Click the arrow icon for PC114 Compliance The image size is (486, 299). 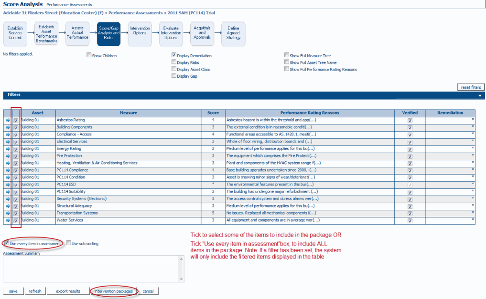point(8,170)
